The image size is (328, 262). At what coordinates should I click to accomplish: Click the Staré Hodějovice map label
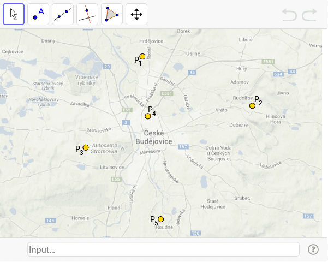(x=213, y=204)
